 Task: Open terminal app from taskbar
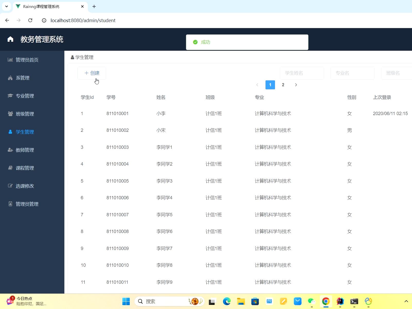click(354, 301)
